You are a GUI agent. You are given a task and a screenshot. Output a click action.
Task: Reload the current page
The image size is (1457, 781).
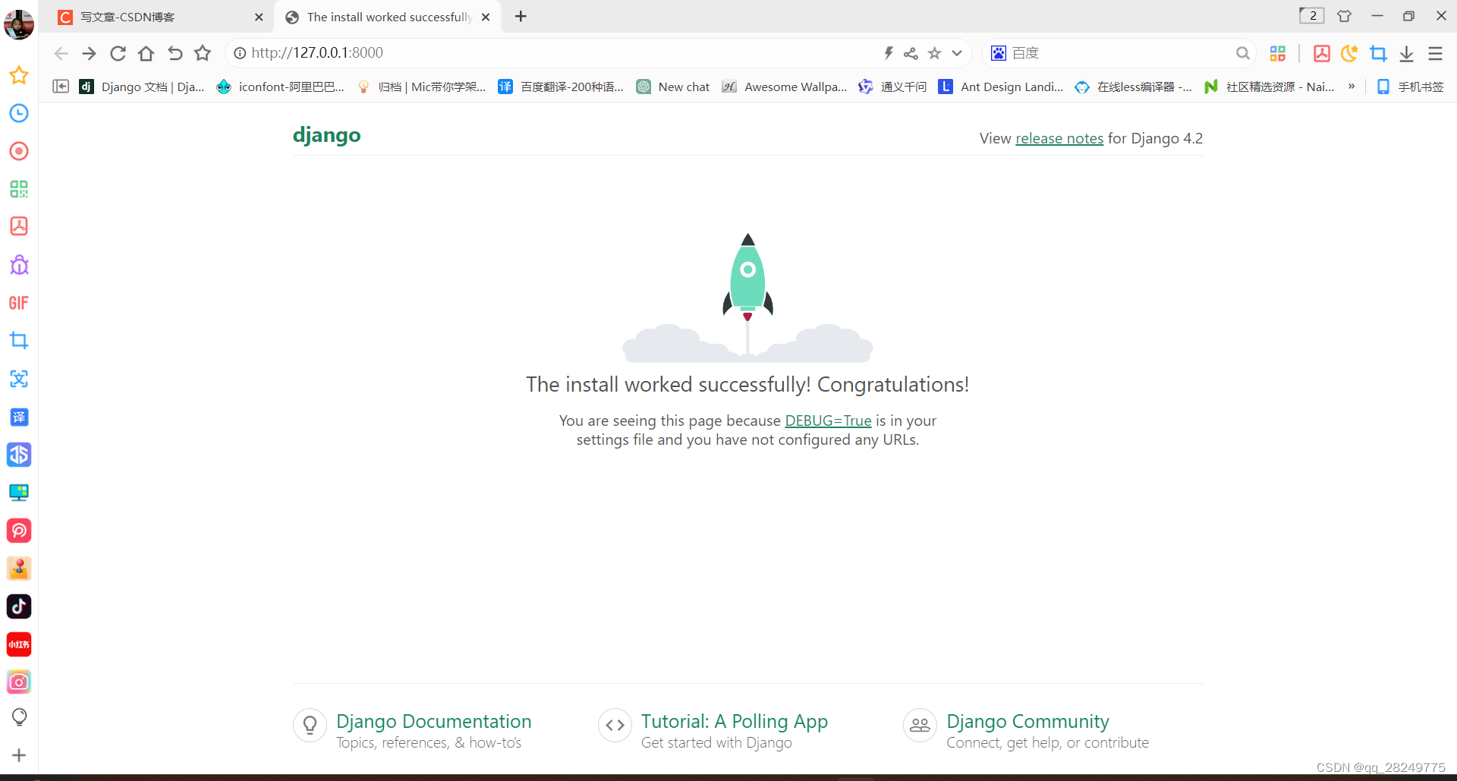click(118, 53)
